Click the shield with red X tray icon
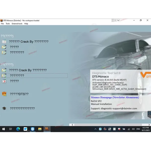 coord(119,129)
